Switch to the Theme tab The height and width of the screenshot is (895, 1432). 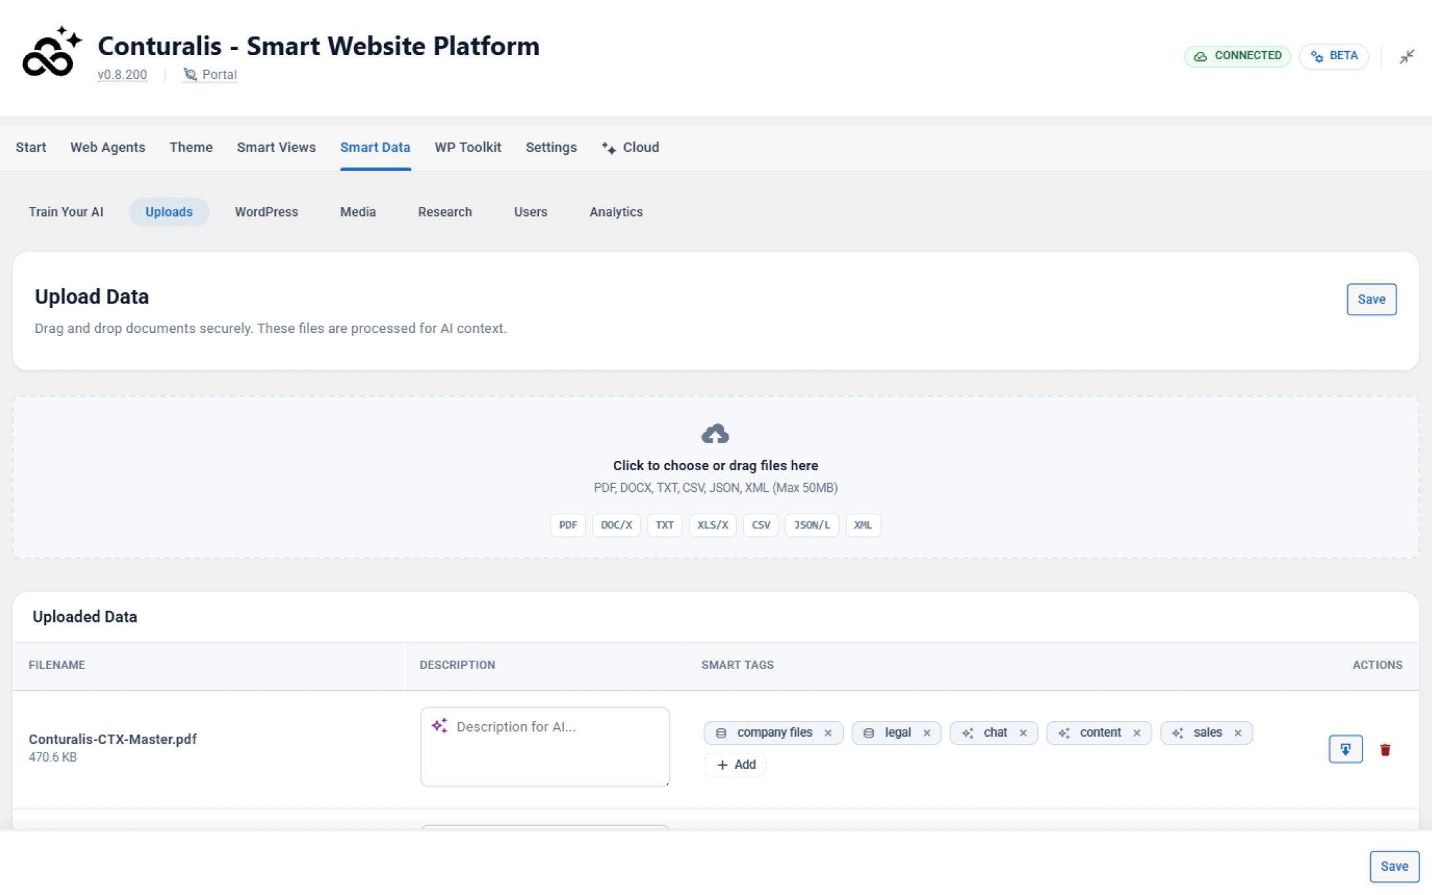[191, 147]
